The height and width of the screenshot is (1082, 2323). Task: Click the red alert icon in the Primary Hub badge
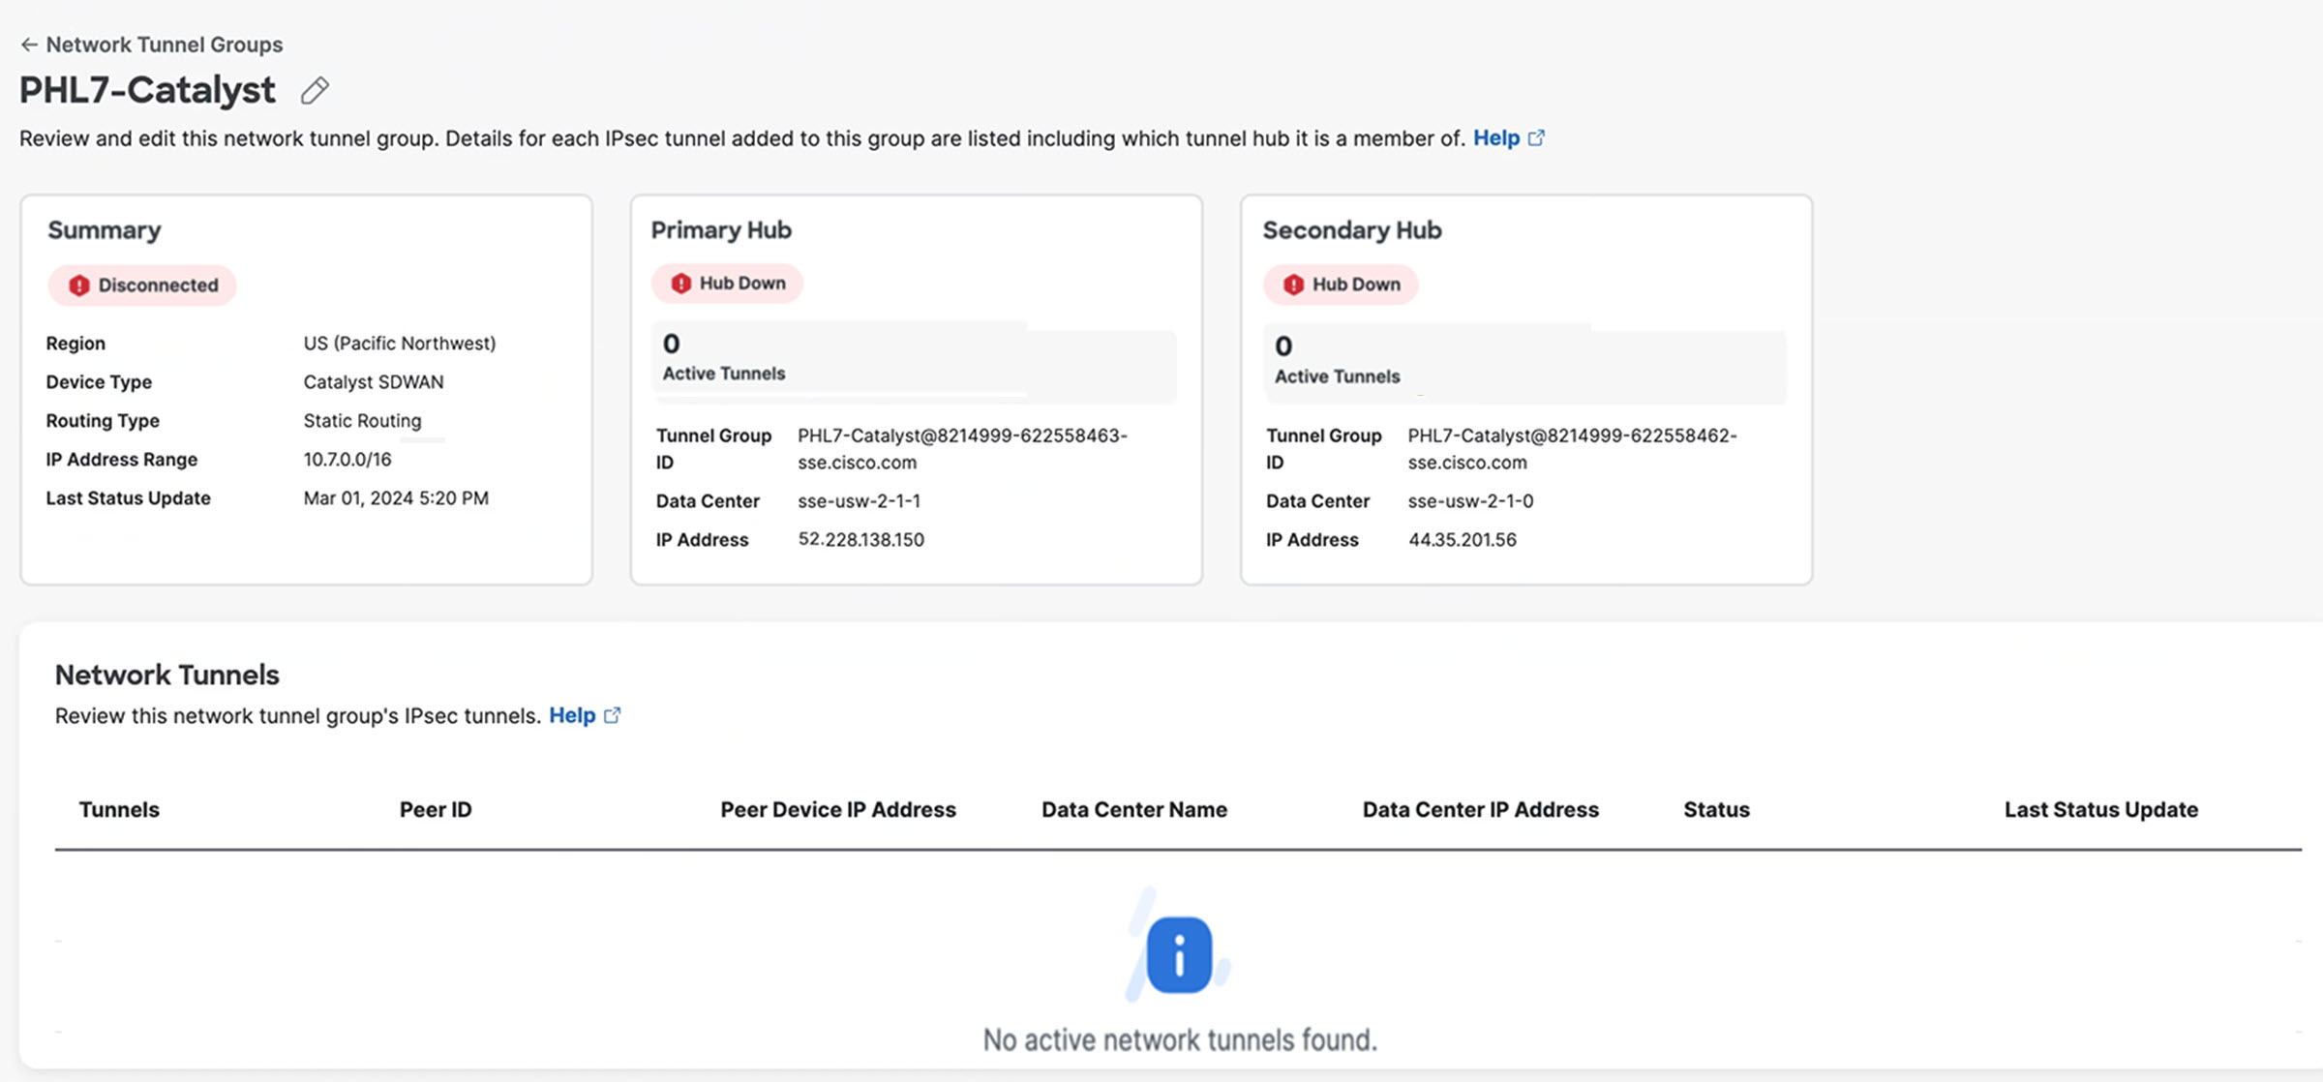coord(681,284)
